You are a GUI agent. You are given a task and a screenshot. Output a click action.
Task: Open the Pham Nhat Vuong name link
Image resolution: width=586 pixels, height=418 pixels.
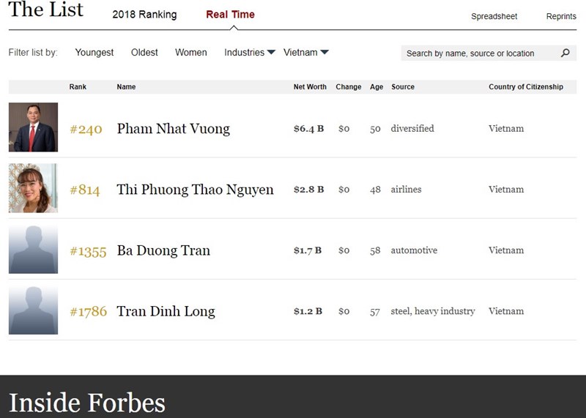point(174,129)
